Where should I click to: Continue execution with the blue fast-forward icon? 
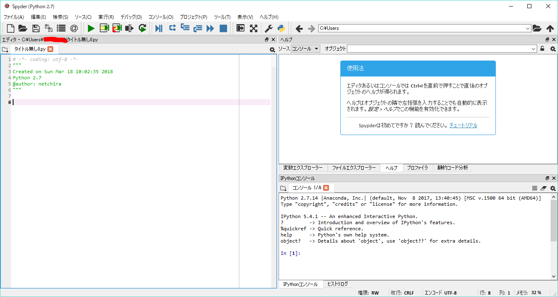[x=210, y=28]
